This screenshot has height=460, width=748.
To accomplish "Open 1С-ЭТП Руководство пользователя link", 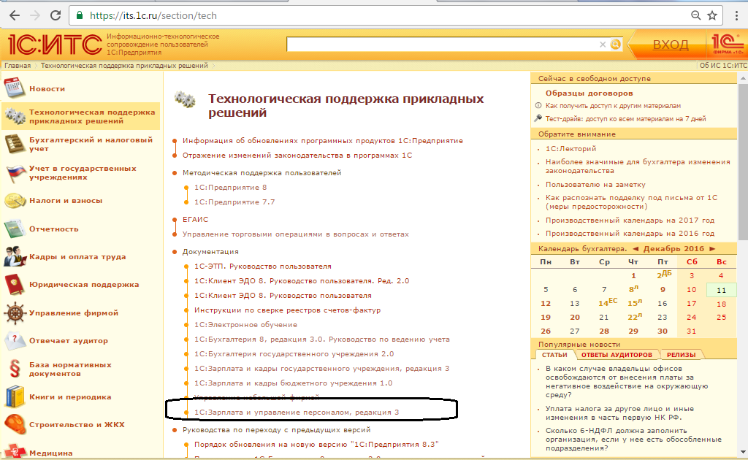I will [x=263, y=266].
